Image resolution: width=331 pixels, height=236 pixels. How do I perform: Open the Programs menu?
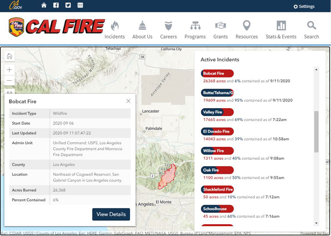(195, 30)
